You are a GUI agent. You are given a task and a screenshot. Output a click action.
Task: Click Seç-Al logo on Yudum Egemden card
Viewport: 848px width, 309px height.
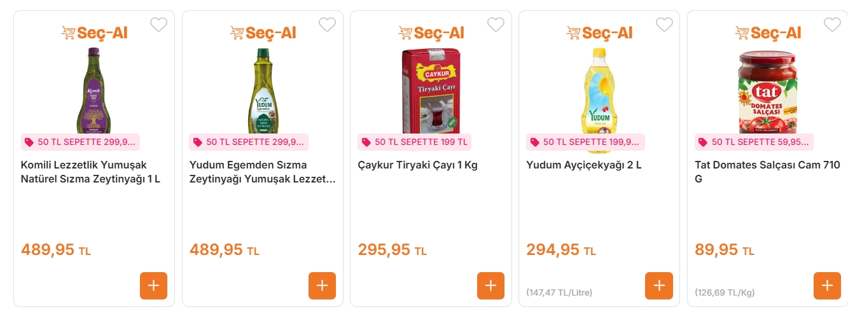pos(263,32)
